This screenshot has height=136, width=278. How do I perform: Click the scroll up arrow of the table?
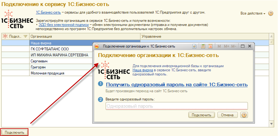(271, 36)
